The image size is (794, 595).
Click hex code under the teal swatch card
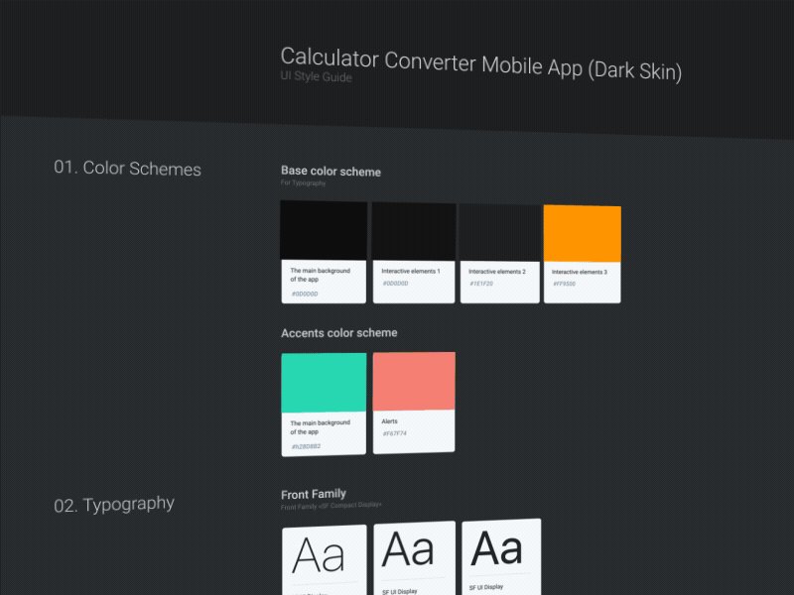coord(306,446)
